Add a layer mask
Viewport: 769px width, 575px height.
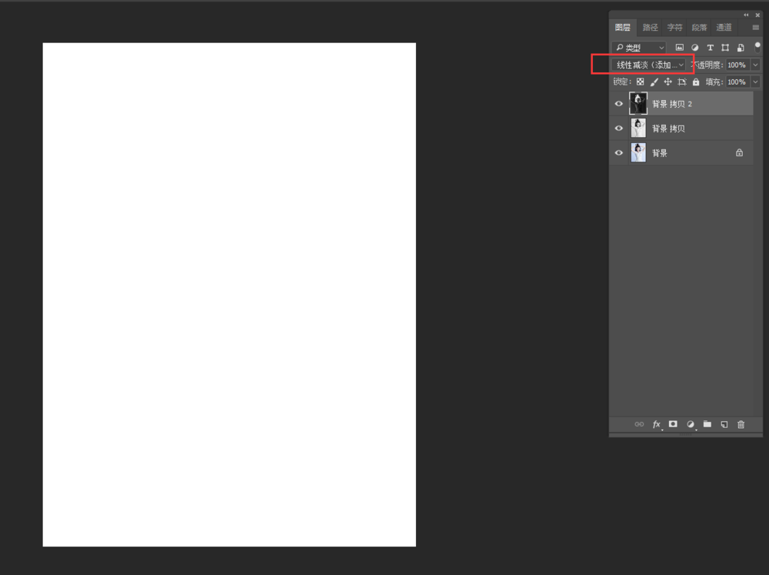673,424
